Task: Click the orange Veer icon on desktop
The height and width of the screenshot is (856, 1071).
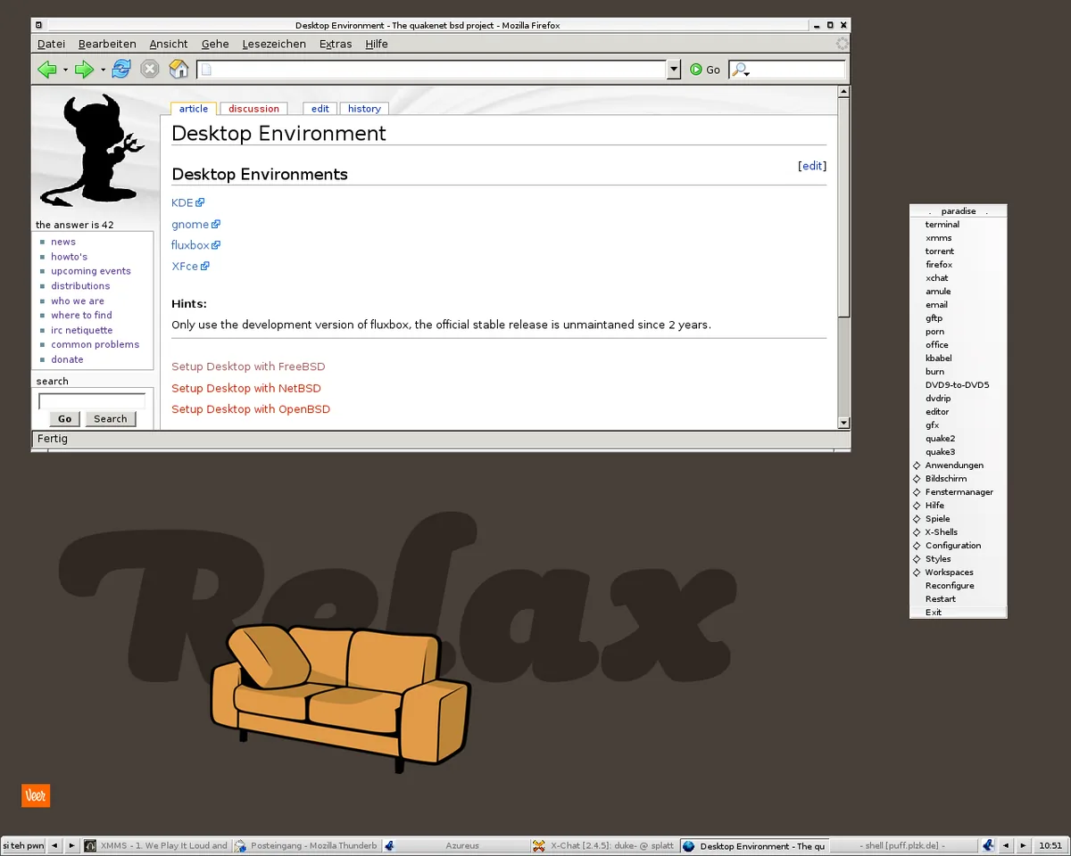Action: [36, 795]
